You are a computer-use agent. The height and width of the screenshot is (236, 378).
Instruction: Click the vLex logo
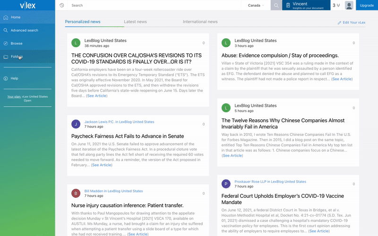point(27,5)
